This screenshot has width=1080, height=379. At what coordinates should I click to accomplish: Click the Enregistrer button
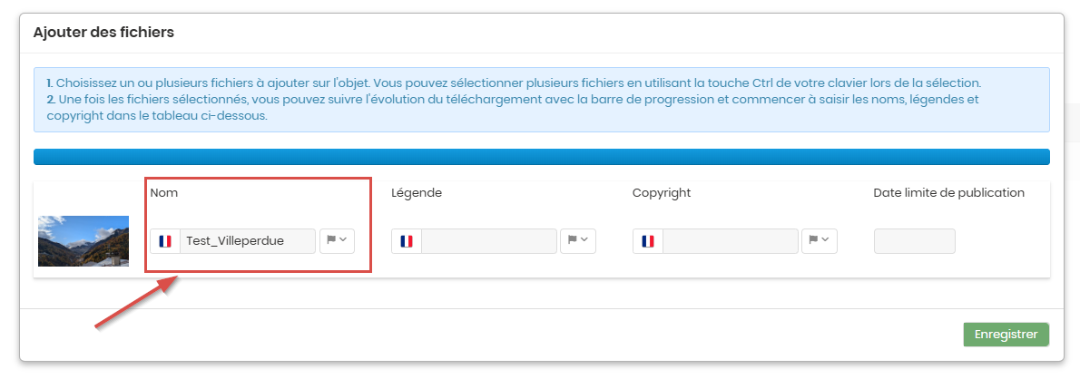(x=1006, y=335)
